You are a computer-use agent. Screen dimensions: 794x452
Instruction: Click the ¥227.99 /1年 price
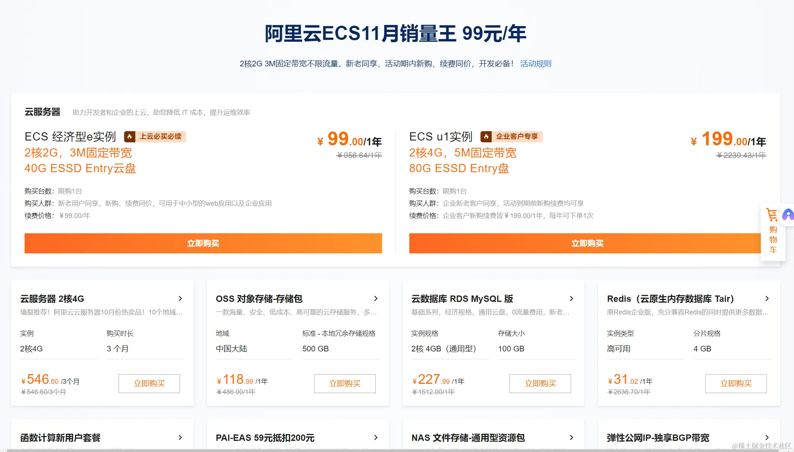(x=438, y=380)
